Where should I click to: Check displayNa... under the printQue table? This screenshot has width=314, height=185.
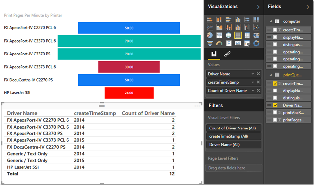coord(275,91)
